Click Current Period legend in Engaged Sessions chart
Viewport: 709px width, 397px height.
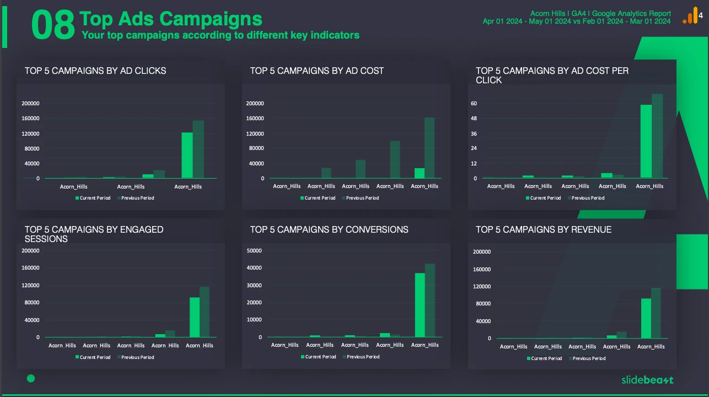93,357
